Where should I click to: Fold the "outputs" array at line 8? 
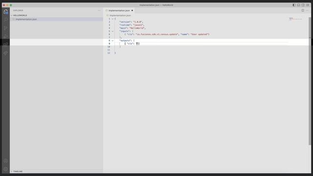[112, 41]
